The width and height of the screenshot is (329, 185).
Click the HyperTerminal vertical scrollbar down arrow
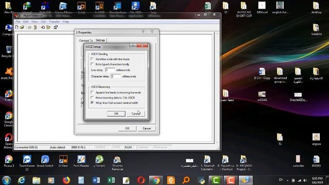click(x=217, y=142)
